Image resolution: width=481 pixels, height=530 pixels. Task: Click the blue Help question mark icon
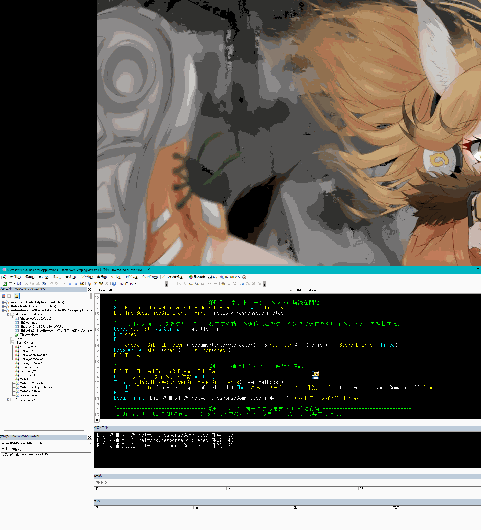tap(114, 284)
